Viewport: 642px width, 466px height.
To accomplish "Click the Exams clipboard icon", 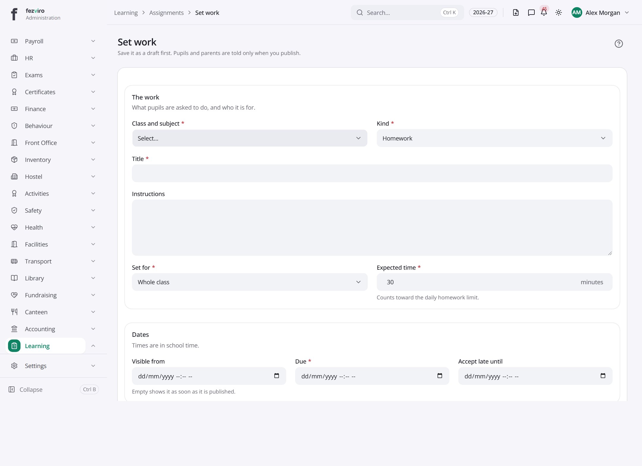I will [14, 75].
